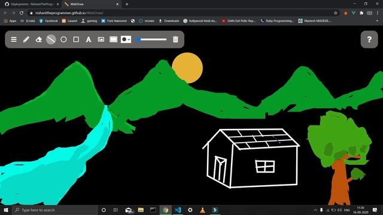Open the Vue devtools extension icon
383x215 pixels.
[x=354, y=13]
